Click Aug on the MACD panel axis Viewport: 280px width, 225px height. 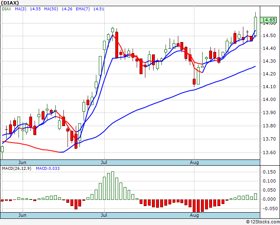click(x=194, y=215)
